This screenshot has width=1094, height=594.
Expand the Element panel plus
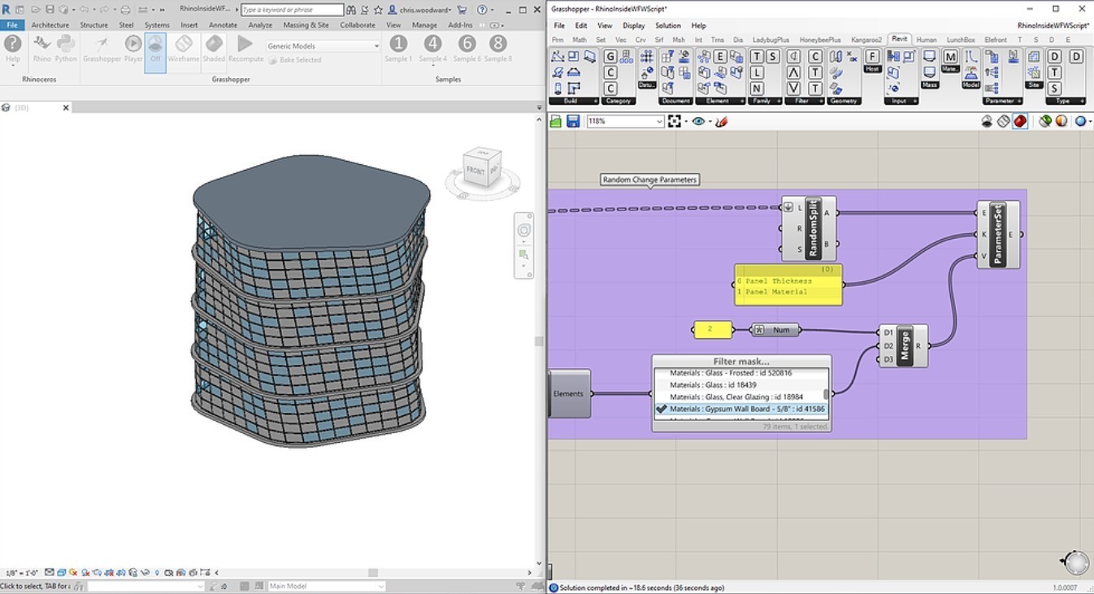[x=742, y=102]
